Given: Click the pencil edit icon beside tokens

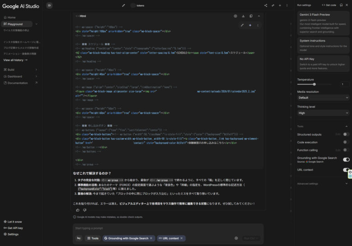Looking at the screenshot, I should click(x=123, y=5).
